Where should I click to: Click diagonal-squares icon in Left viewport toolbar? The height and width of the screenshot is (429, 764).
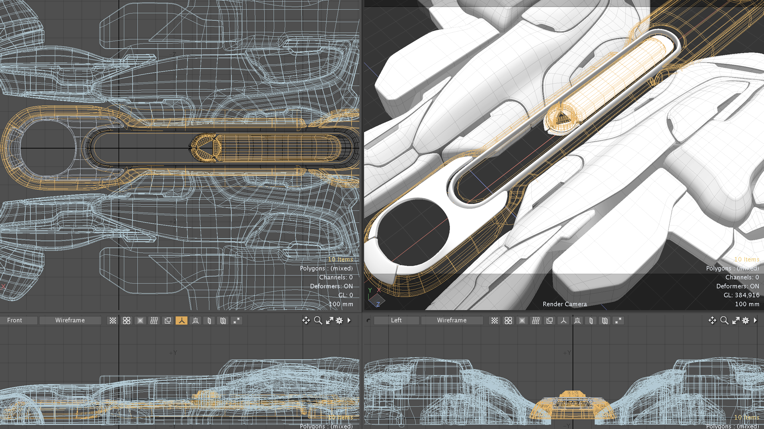click(x=618, y=321)
